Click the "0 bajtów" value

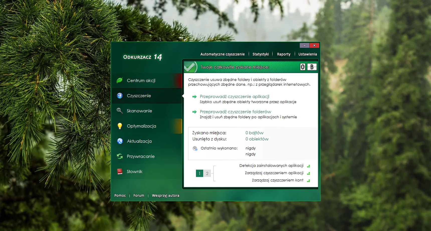pos(254,133)
